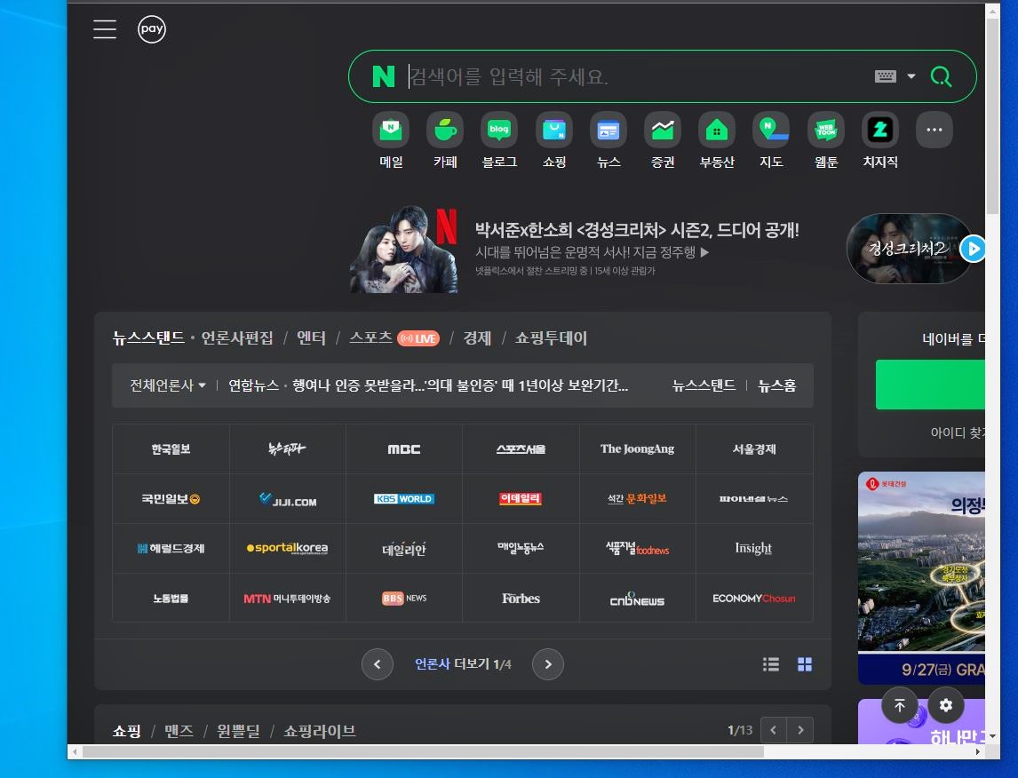The height and width of the screenshot is (778, 1018).
Task: Switch to the 경제 tab
Action: pyautogui.click(x=477, y=338)
